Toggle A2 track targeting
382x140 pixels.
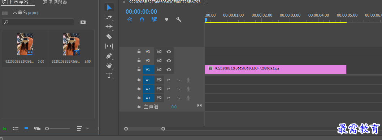pos(148,89)
